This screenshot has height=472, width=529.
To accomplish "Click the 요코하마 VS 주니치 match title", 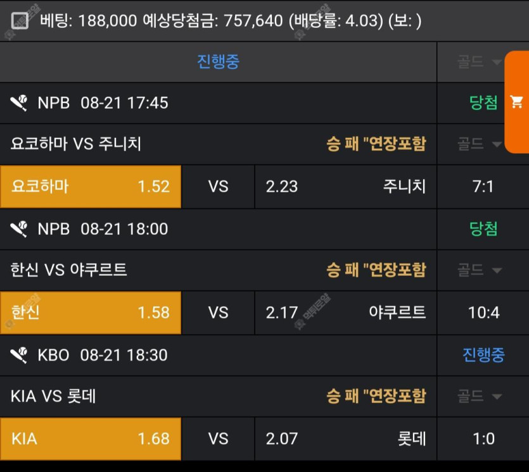I will (x=75, y=144).
